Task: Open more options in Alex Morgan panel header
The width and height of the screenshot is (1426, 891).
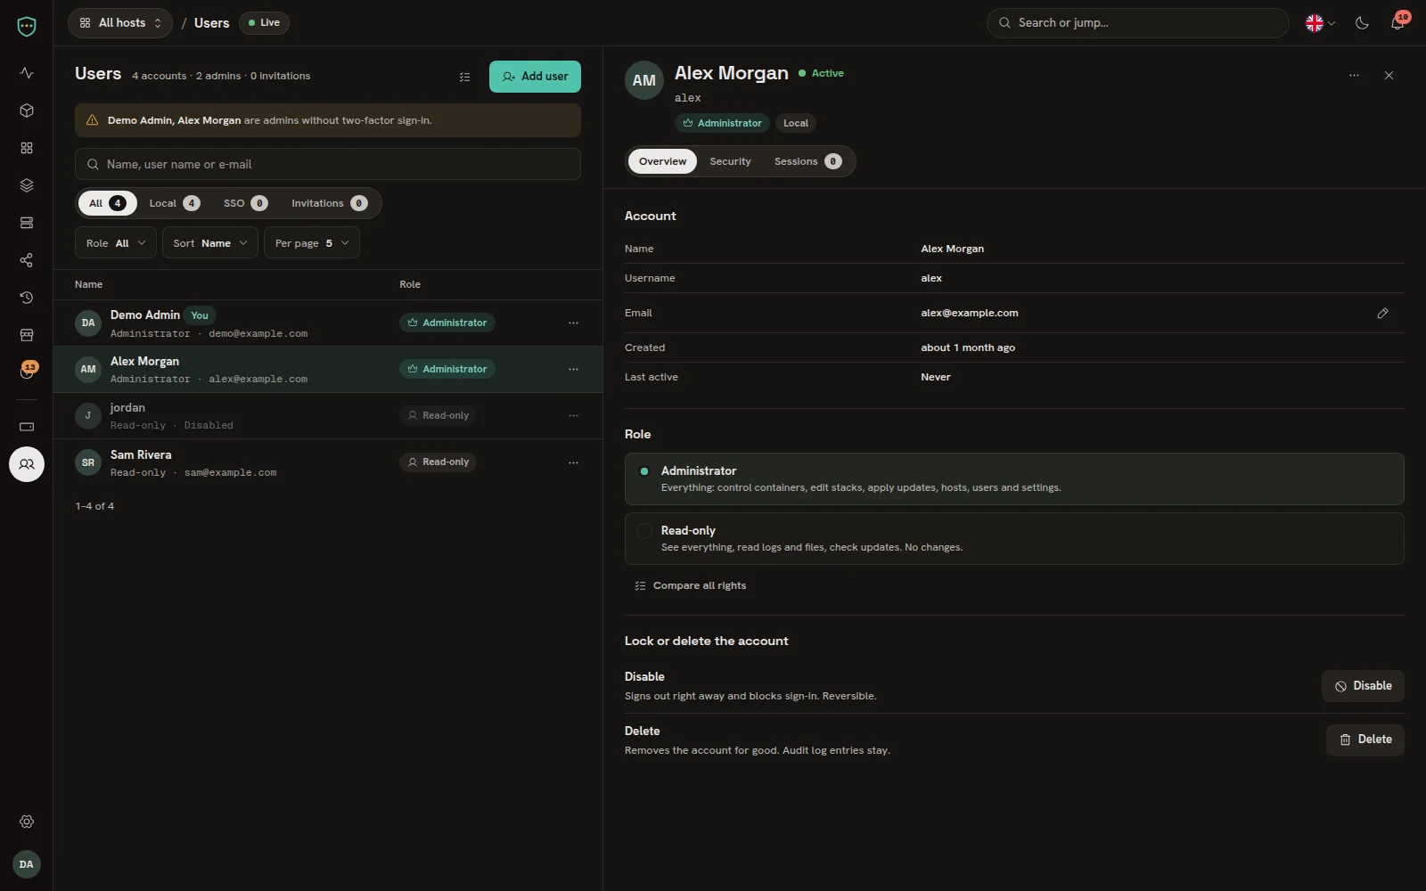Action: tap(1354, 76)
